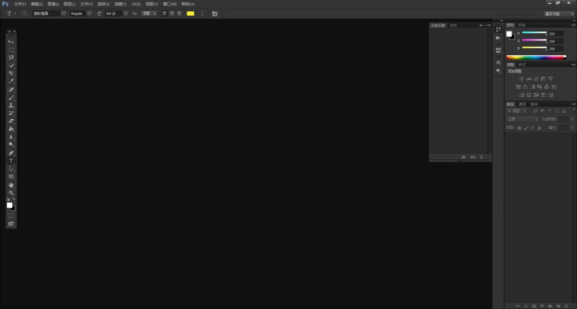Viewport: 577px width, 309px height.
Task: Toggle the character and paragraph panels
Action: pyautogui.click(x=215, y=14)
